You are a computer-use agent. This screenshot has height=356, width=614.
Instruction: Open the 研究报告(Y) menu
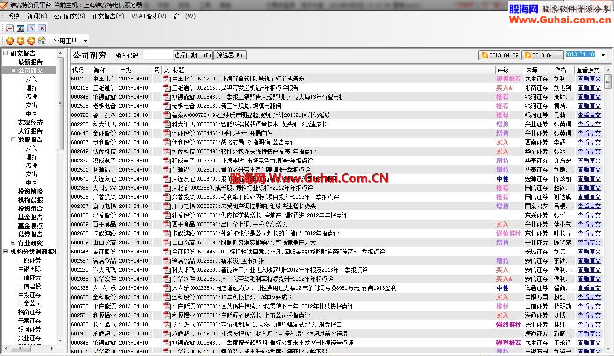coord(108,16)
